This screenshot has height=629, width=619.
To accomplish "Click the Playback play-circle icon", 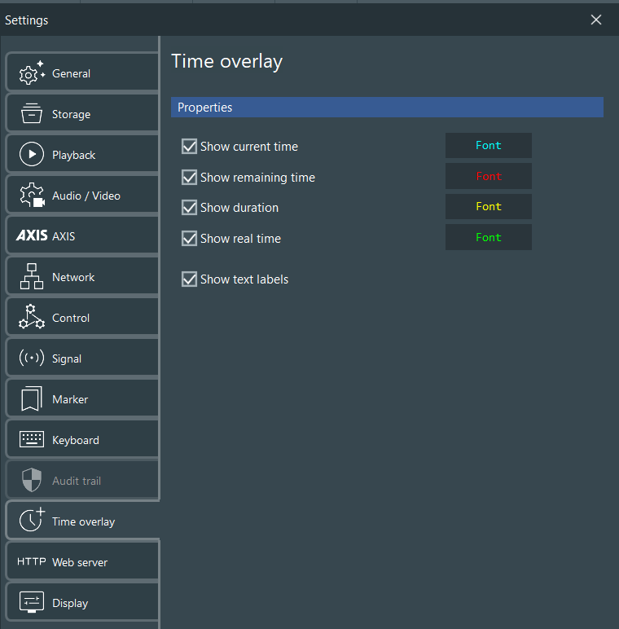I will 32,154.
